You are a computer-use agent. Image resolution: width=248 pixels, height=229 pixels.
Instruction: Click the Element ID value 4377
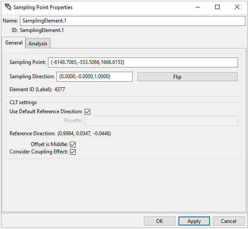click(60, 89)
